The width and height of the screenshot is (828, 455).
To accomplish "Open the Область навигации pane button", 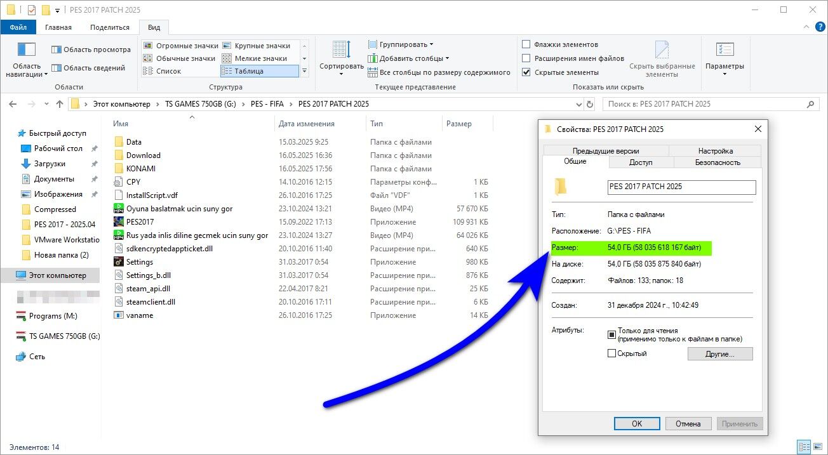I will coord(27,60).
